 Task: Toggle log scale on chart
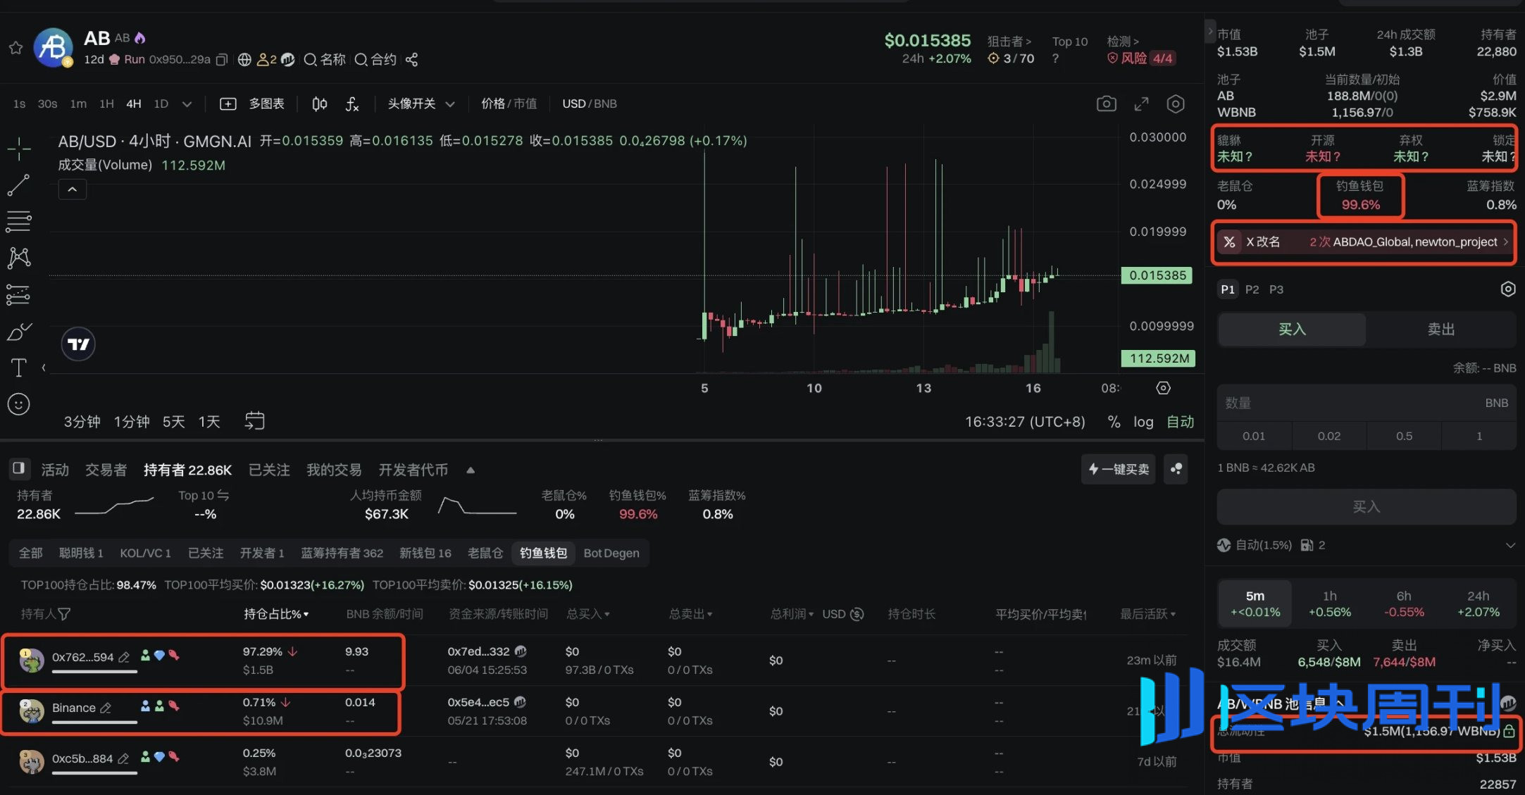click(x=1143, y=422)
